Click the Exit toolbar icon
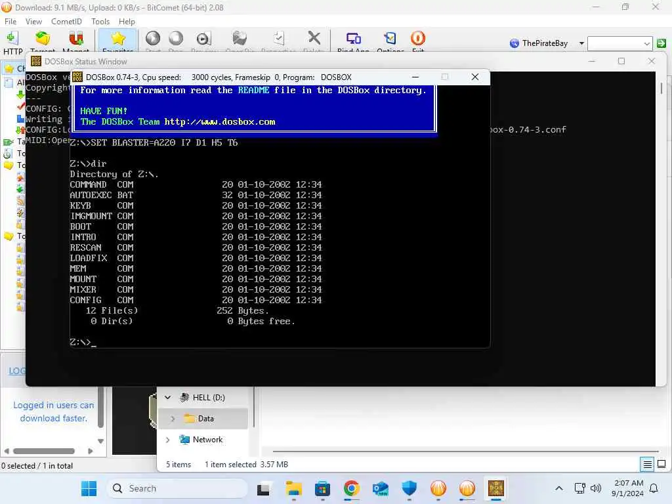672x504 pixels. (x=418, y=38)
